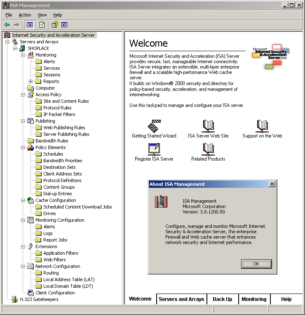Select the root Internet Security and Acceleration Server node

pyautogui.click(x=53, y=35)
